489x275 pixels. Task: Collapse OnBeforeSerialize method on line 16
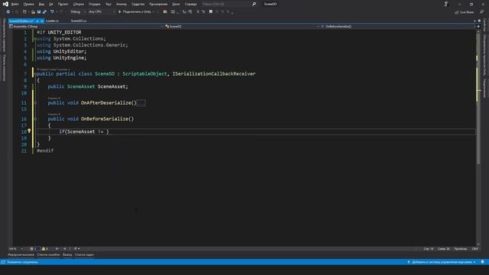point(35,119)
